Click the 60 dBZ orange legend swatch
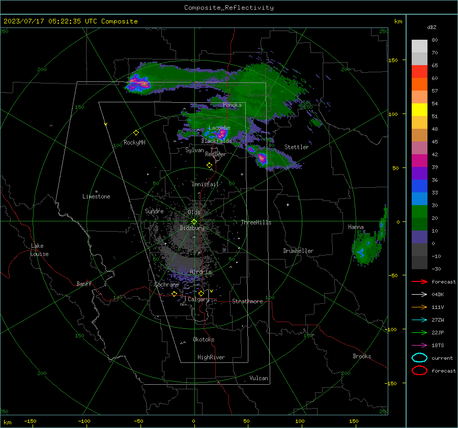458x428 pixels. point(419,84)
